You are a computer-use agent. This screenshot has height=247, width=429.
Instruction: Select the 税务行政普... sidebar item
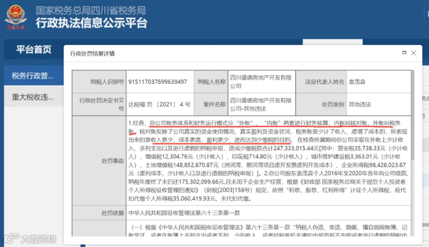pyautogui.click(x=34, y=76)
